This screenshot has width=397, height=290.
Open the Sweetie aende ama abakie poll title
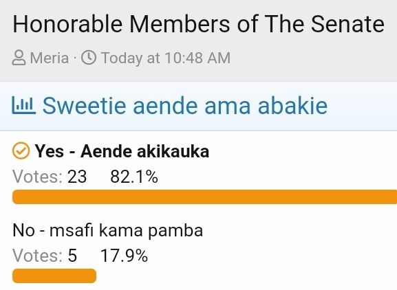click(185, 106)
